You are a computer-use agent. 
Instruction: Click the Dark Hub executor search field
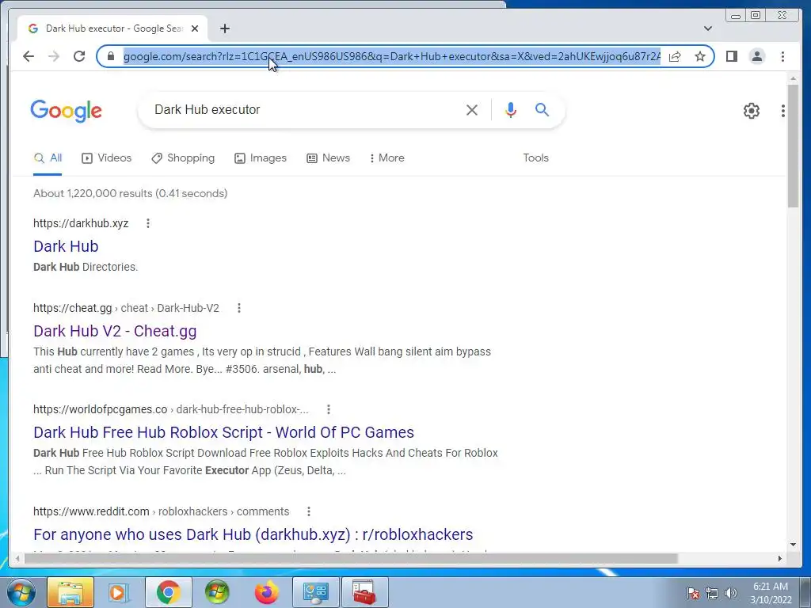(x=305, y=109)
